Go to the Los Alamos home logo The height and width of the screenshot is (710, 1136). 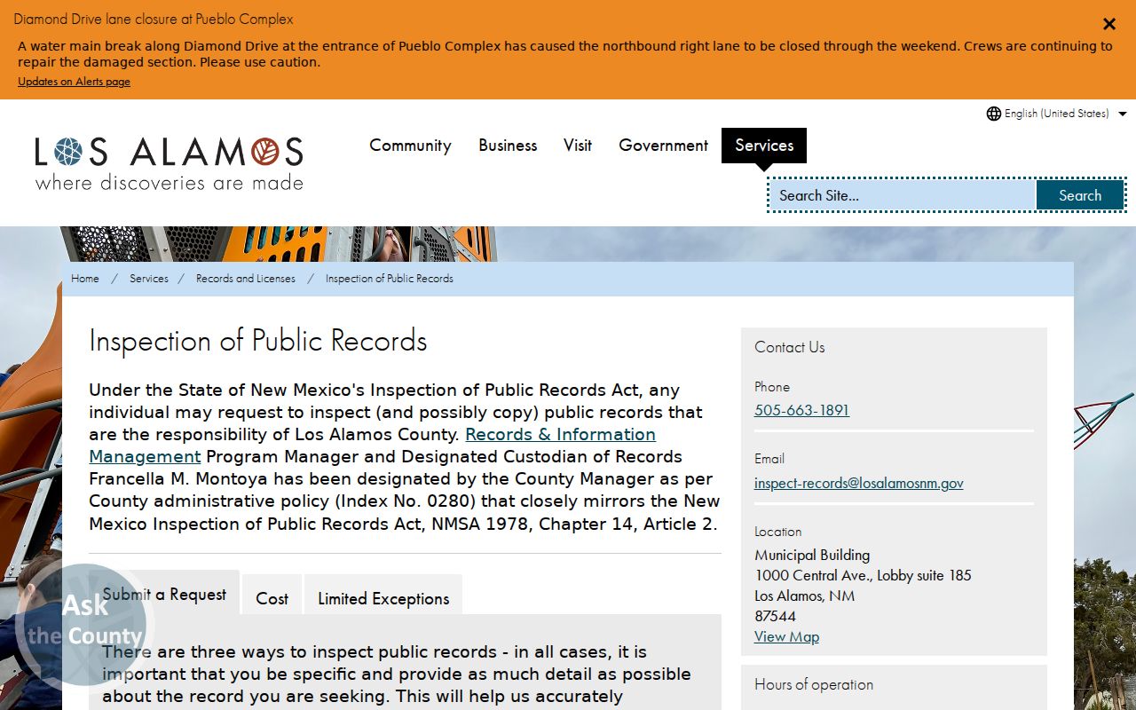(x=169, y=163)
